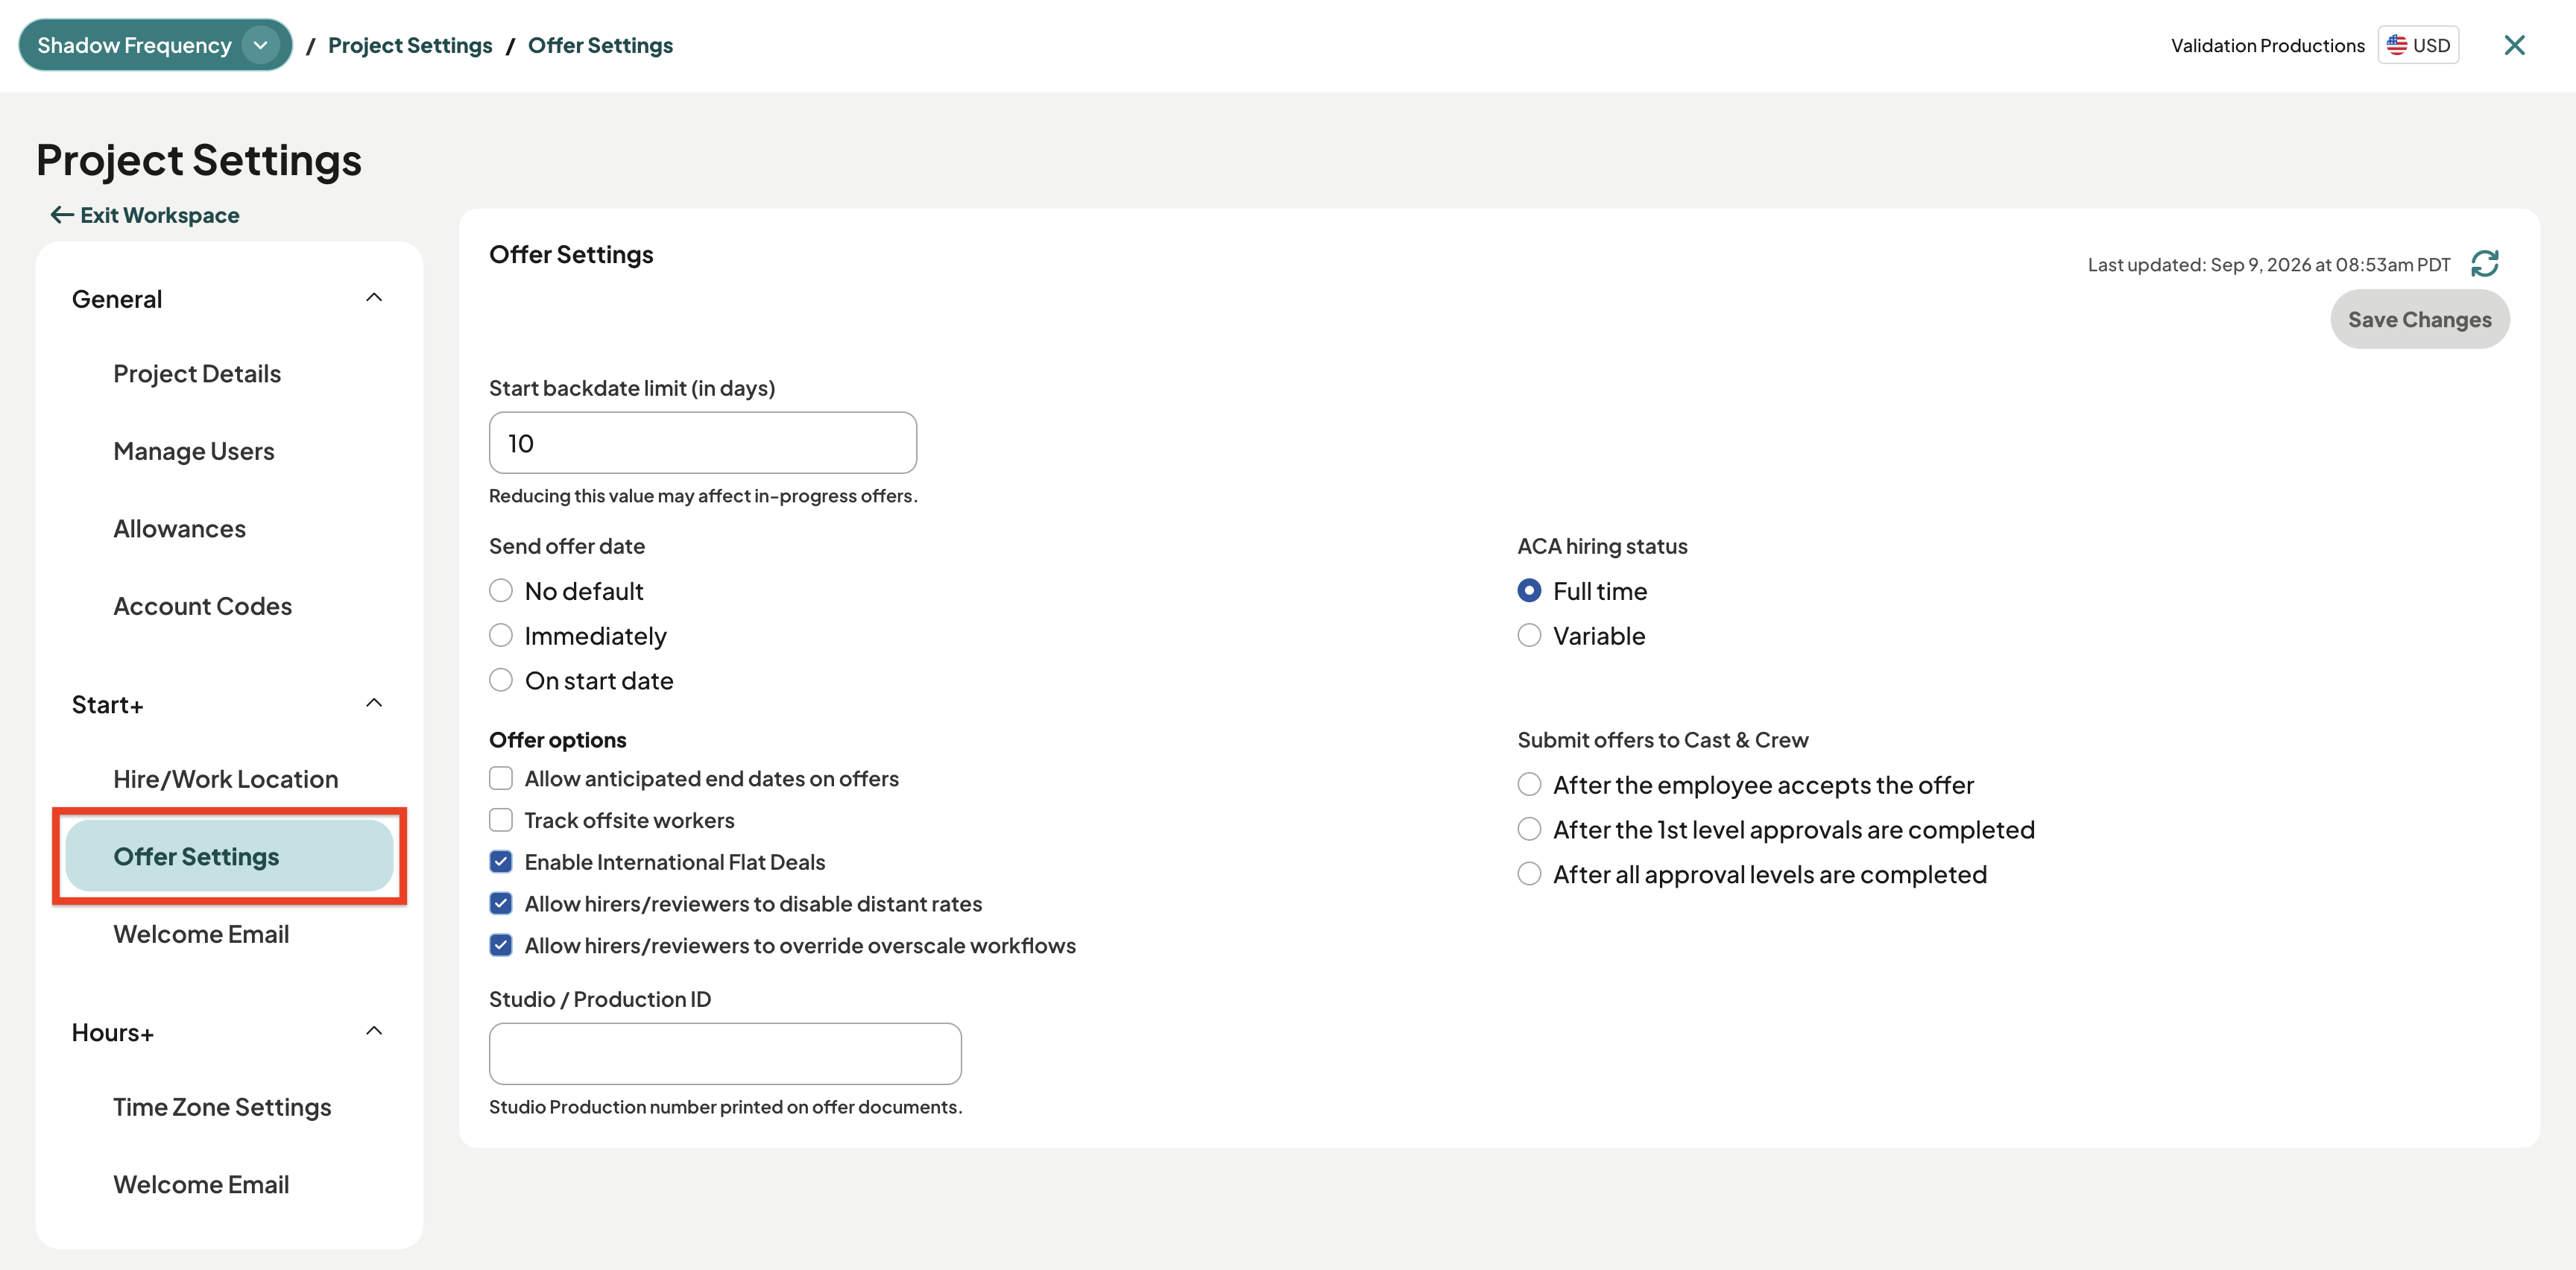Screen dimensions: 2576x1270
Task: Choose After the 1st level approvals completed
Action: point(1529,830)
